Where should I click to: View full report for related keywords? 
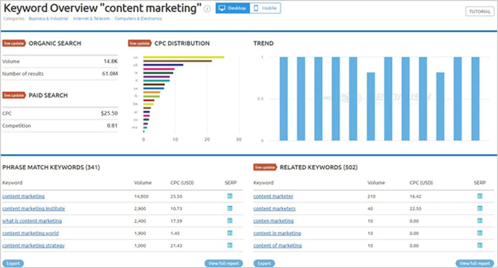coord(474,263)
